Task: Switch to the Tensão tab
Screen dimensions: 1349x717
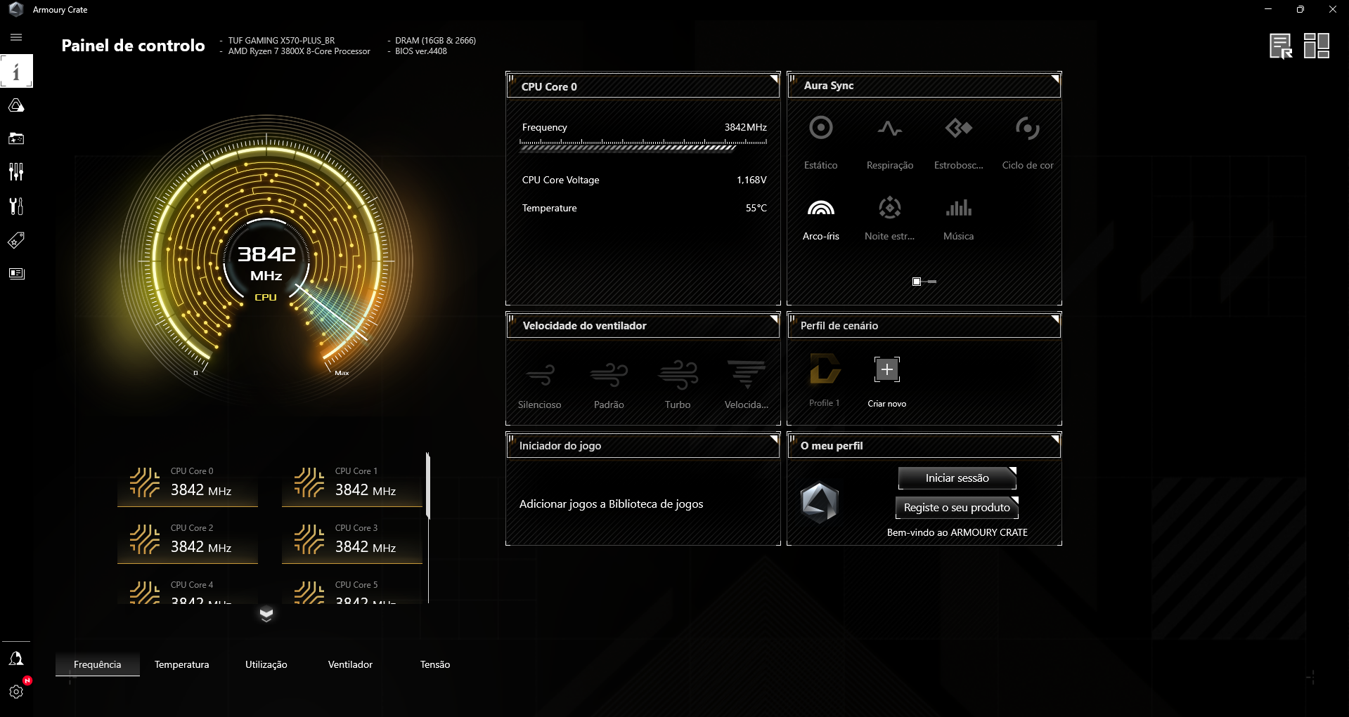Action: [x=435, y=664]
